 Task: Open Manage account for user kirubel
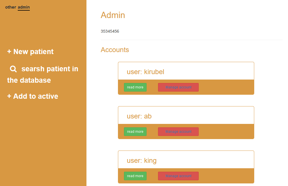[x=178, y=87]
